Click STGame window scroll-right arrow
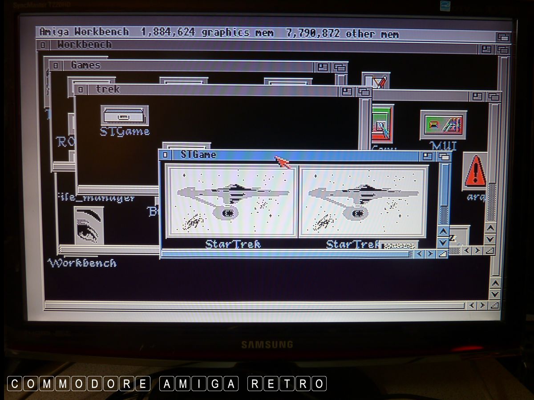 pyautogui.click(x=430, y=254)
